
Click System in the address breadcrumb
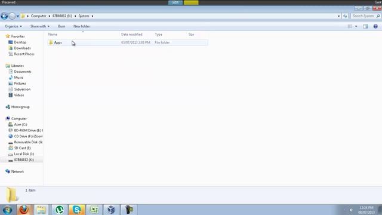(84, 16)
